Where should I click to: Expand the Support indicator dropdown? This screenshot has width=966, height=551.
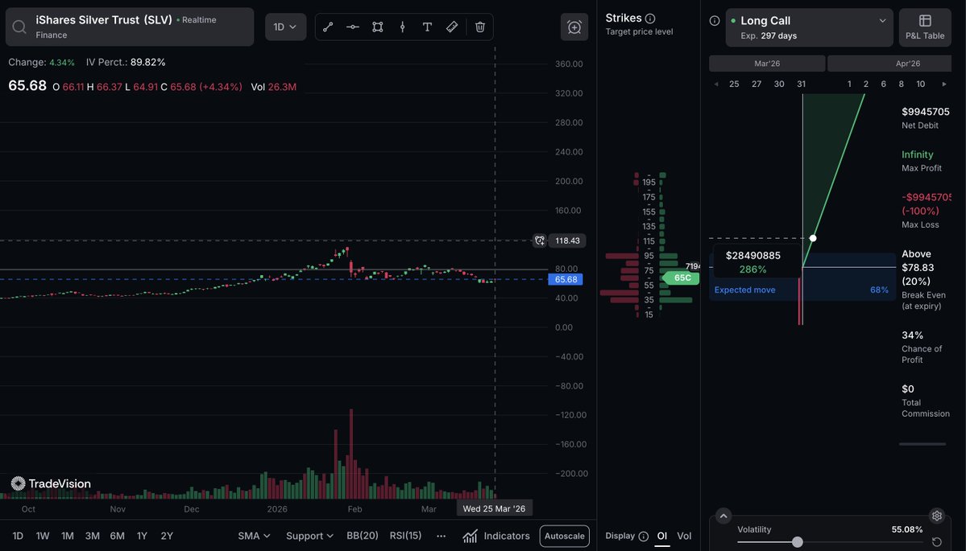309,537
